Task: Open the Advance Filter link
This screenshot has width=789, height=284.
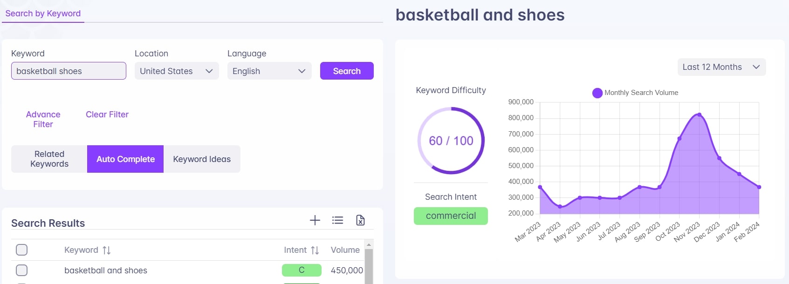Action: tap(43, 119)
